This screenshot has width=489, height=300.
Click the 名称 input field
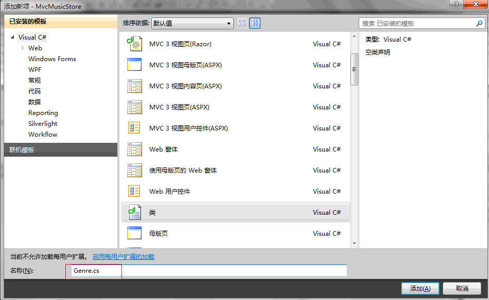(209, 270)
